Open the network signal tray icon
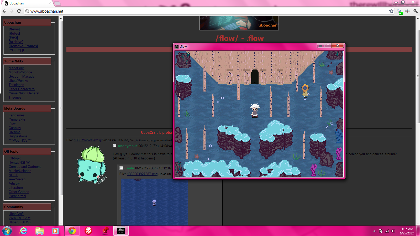Image resolution: width=420 pixels, height=236 pixels. click(387, 231)
